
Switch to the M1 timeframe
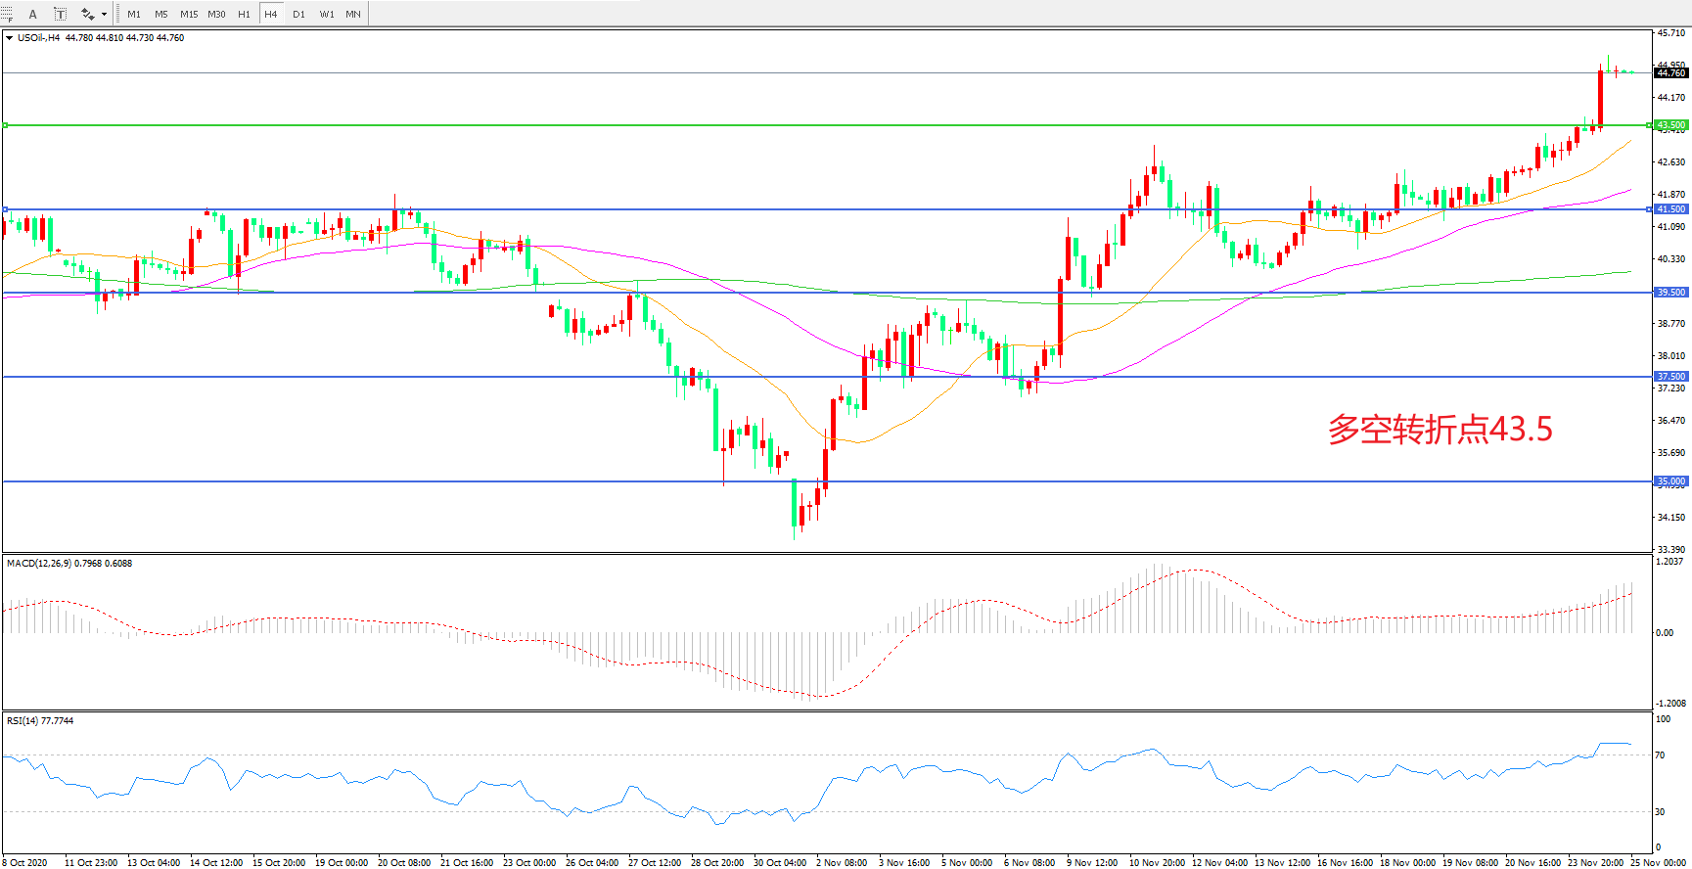point(134,14)
